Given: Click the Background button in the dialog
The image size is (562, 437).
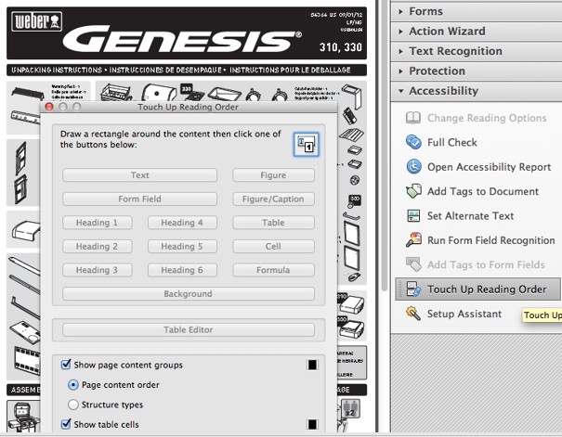Looking at the screenshot, I should pos(188,294).
